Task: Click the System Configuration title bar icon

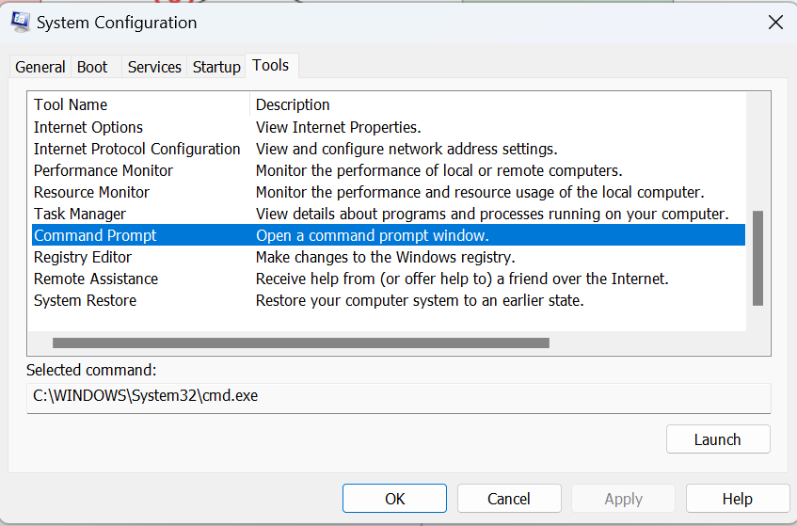Action: tap(19, 23)
